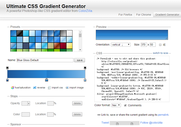Click the Name input field
This screenshot has height=127, width=181.
(45, 60)
